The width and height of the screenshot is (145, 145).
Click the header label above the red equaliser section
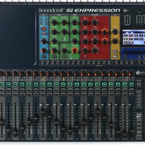(95, 15)
